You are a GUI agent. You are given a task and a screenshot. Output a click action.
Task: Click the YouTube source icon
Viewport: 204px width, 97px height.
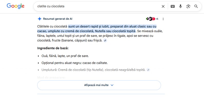tap(154, 19)
